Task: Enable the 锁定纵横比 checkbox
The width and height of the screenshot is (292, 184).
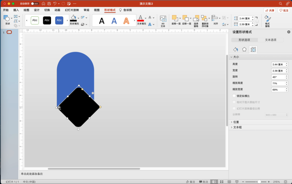Action: coord(234,96)
